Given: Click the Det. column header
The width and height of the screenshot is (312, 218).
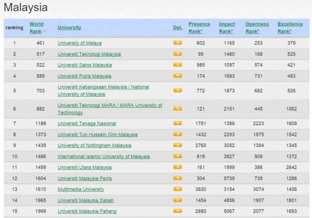Looking at the screenshot, I should click(x=178, y=28).
